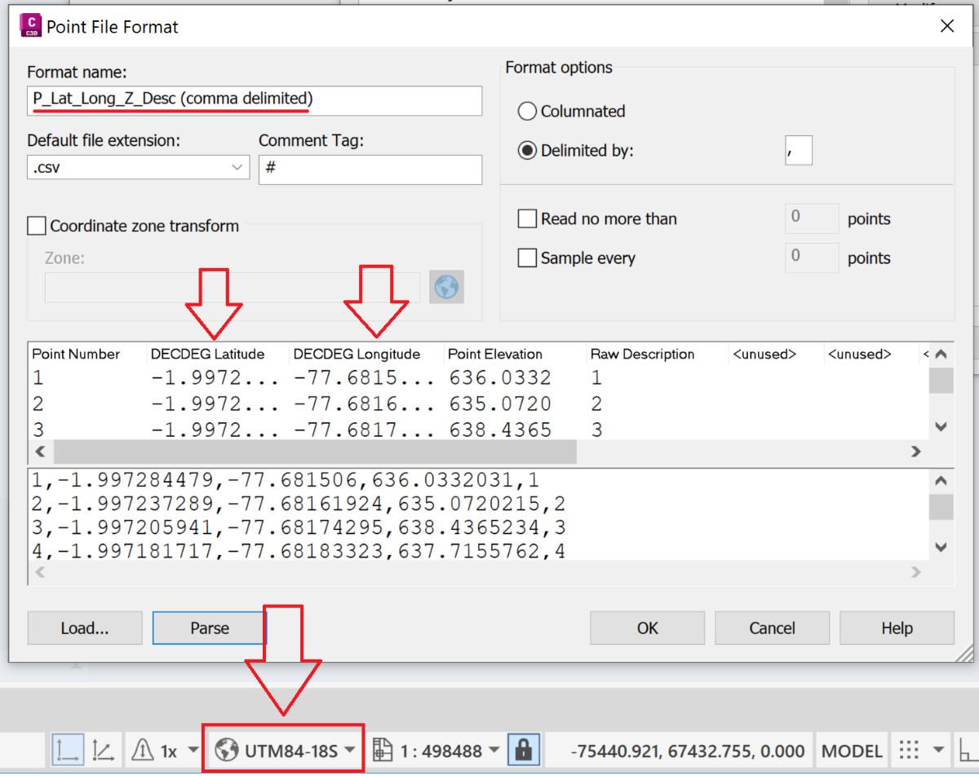
Task: Click raw file preview horizontal scrollbar right arrow
Action: point(915,572)
